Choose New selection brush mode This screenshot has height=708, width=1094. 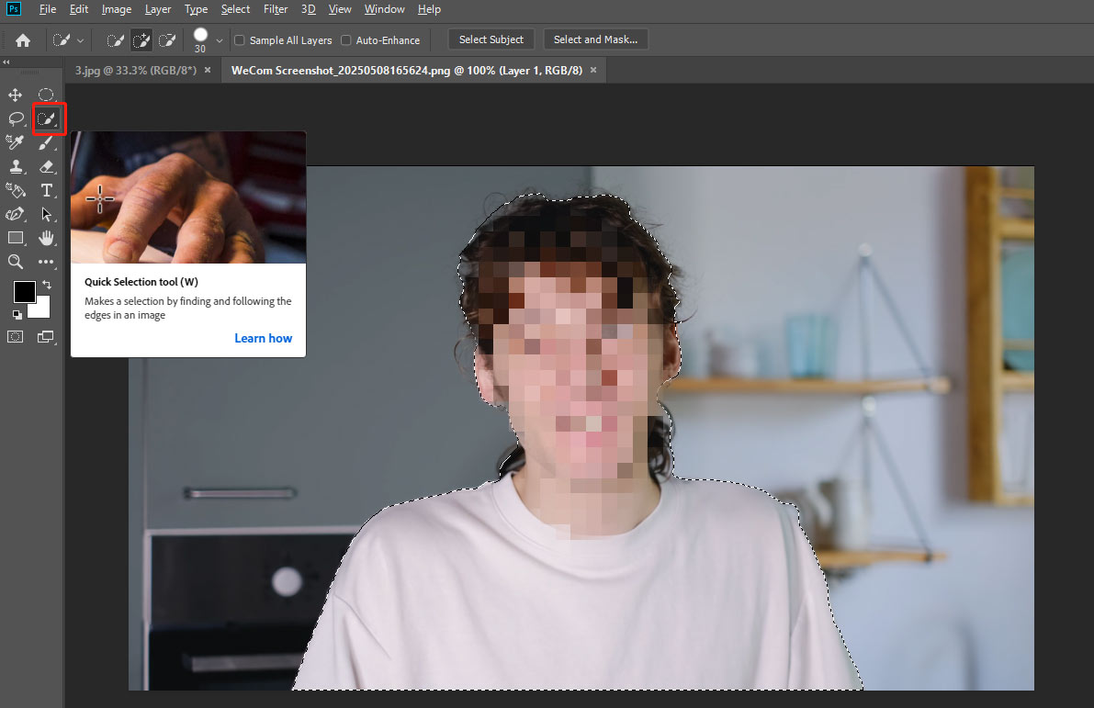point(115,40)
